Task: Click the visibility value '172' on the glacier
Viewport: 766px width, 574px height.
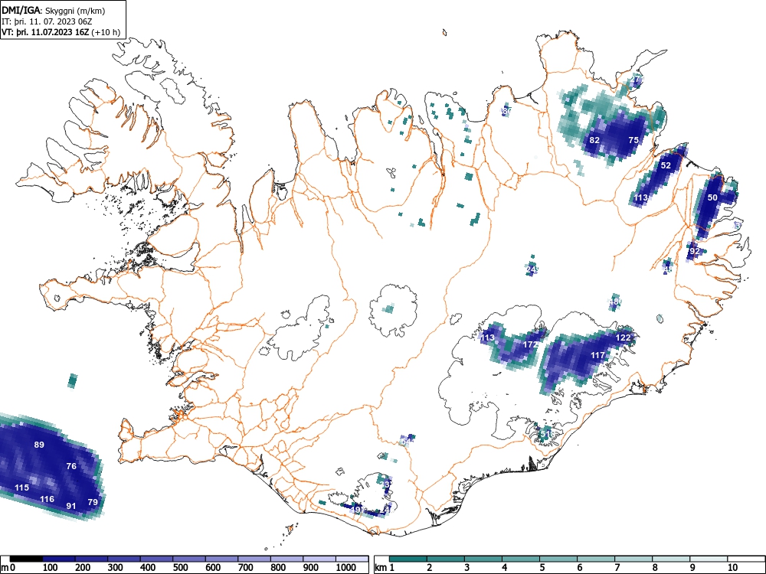Action: 531,344
